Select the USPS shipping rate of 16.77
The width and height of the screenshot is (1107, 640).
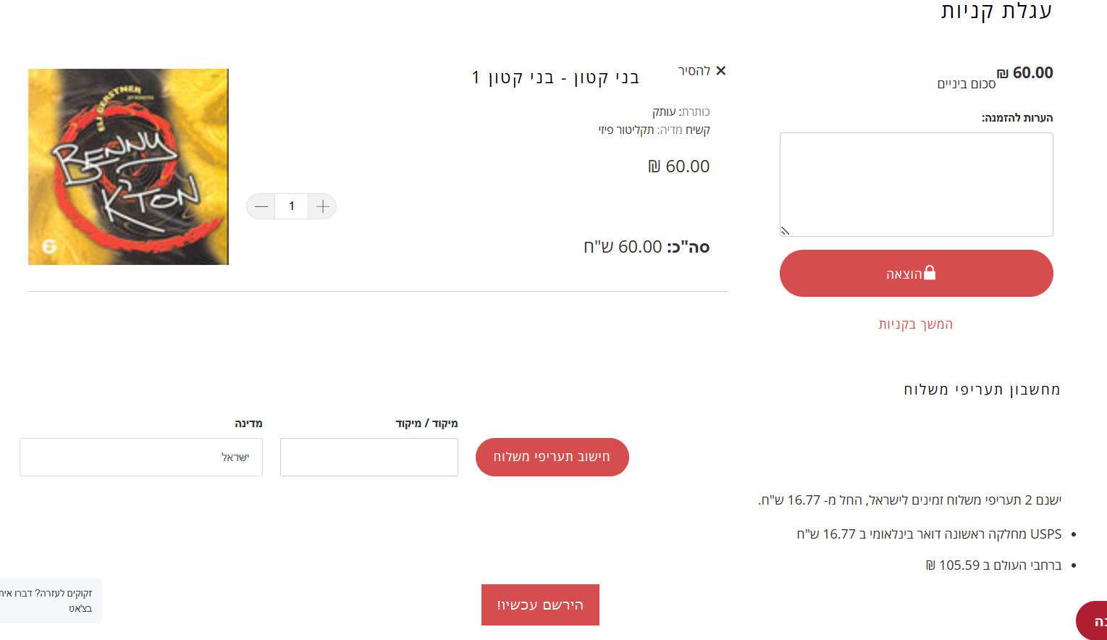[x=929, y=534]
